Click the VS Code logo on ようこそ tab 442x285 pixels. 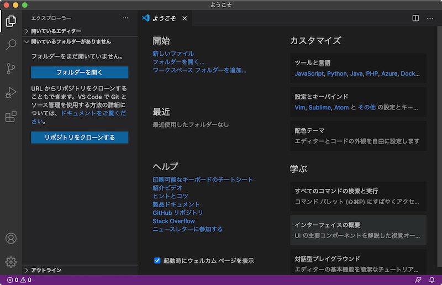tap(146, 18)
